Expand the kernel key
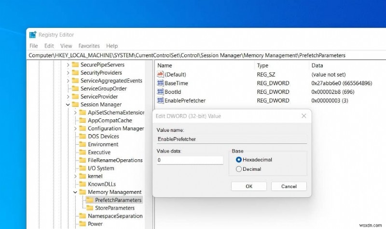Screen dimensions: 386x229 coord(75,176)
